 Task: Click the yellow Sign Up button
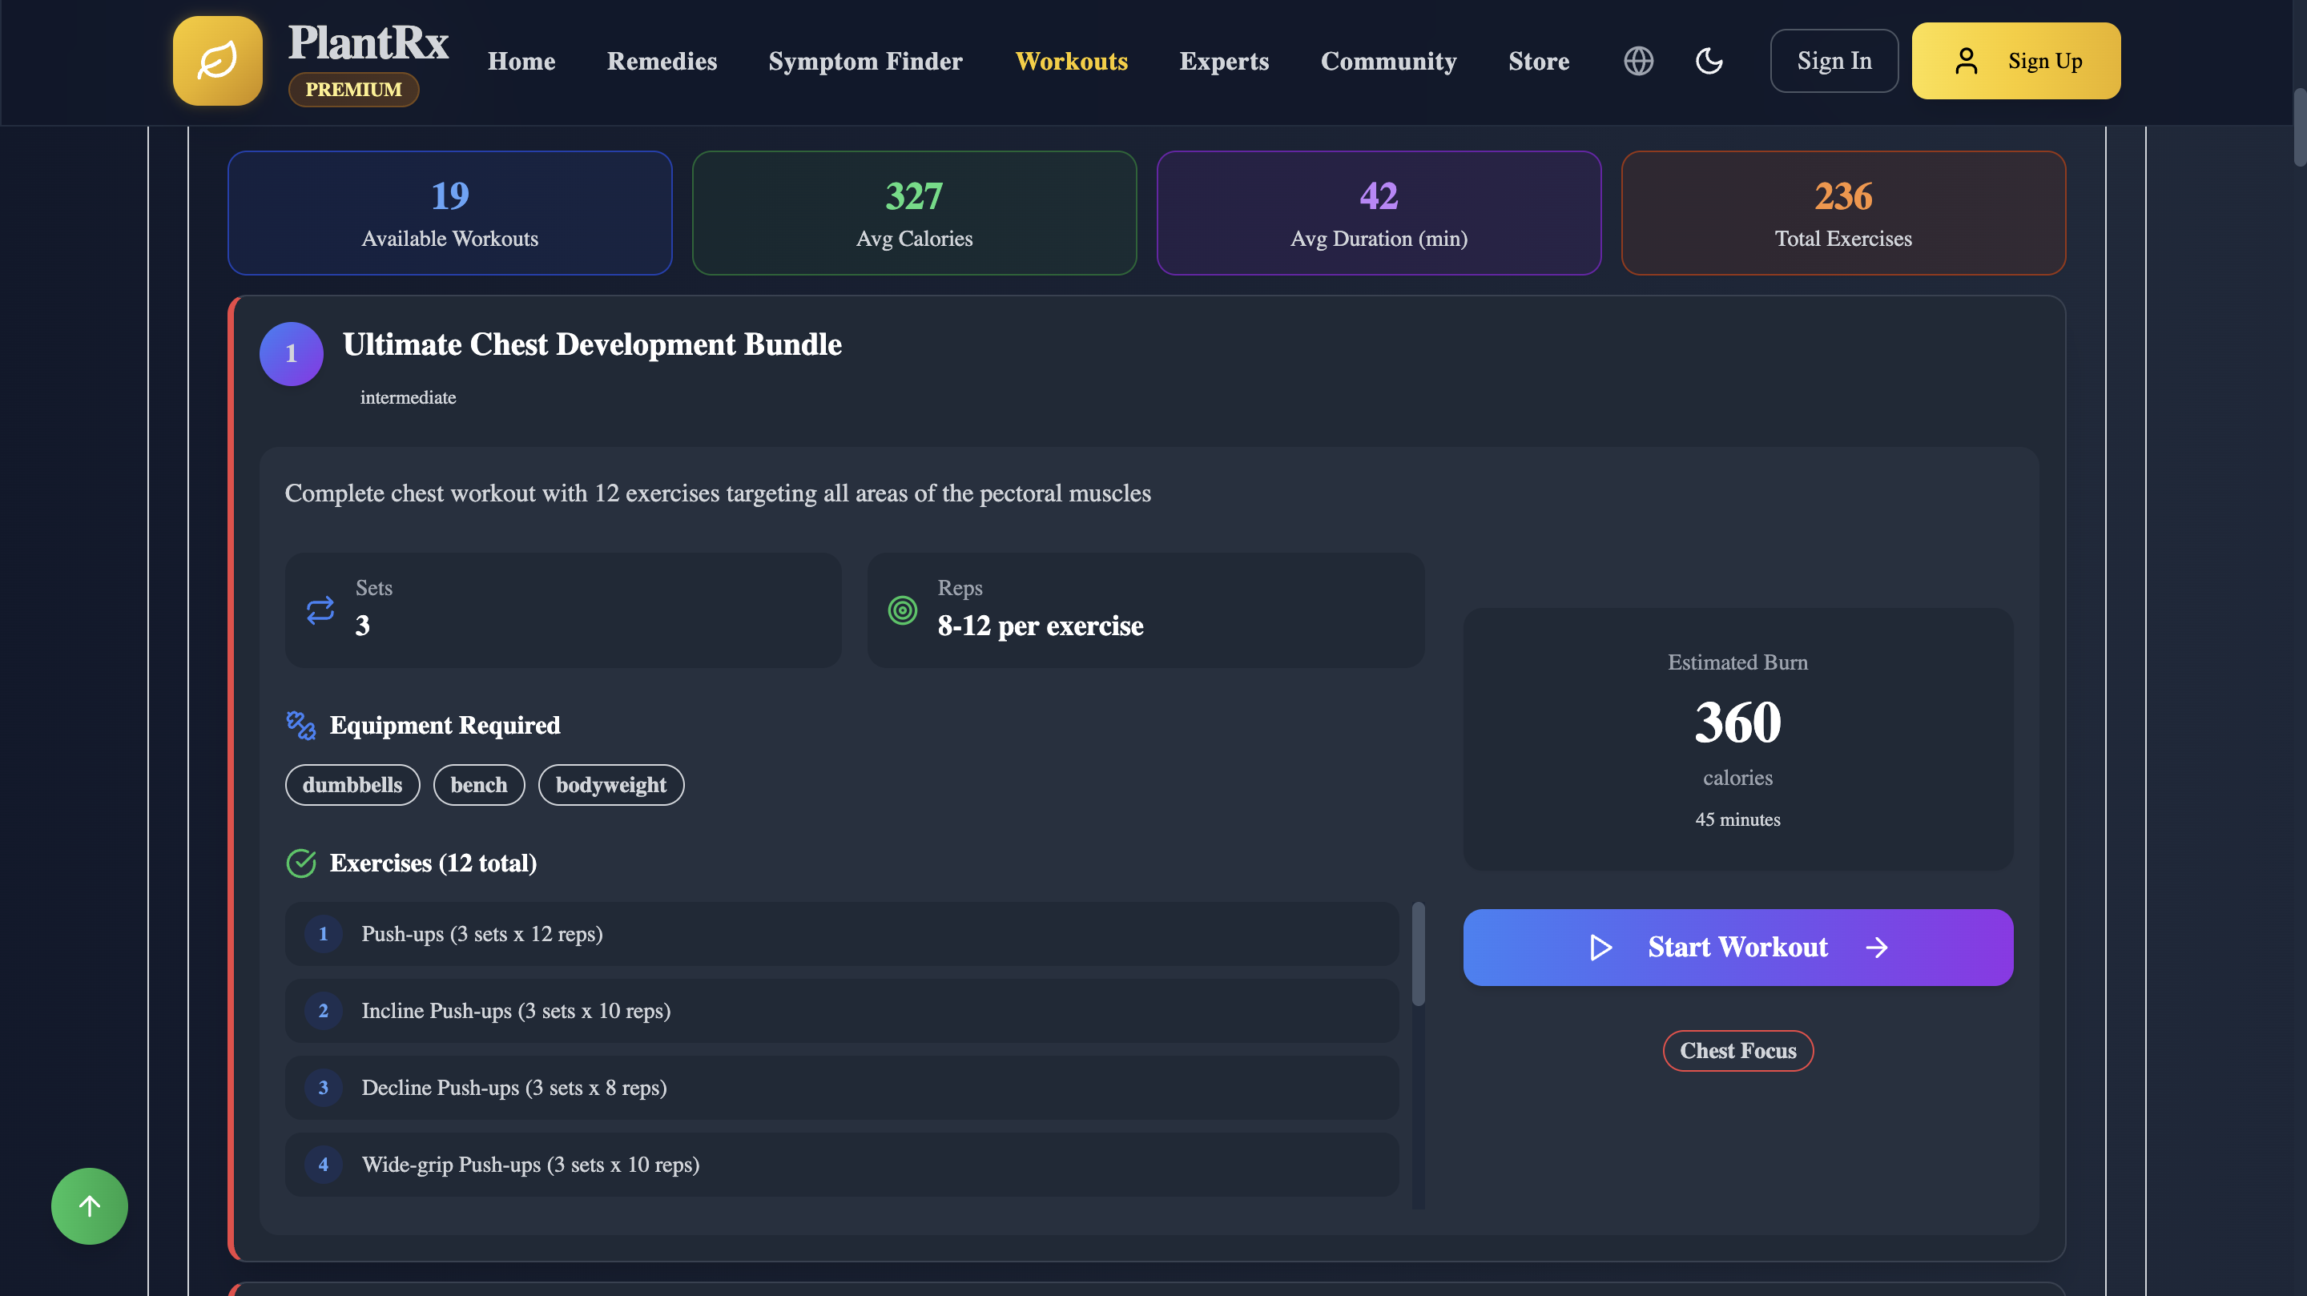[2015, 61]
